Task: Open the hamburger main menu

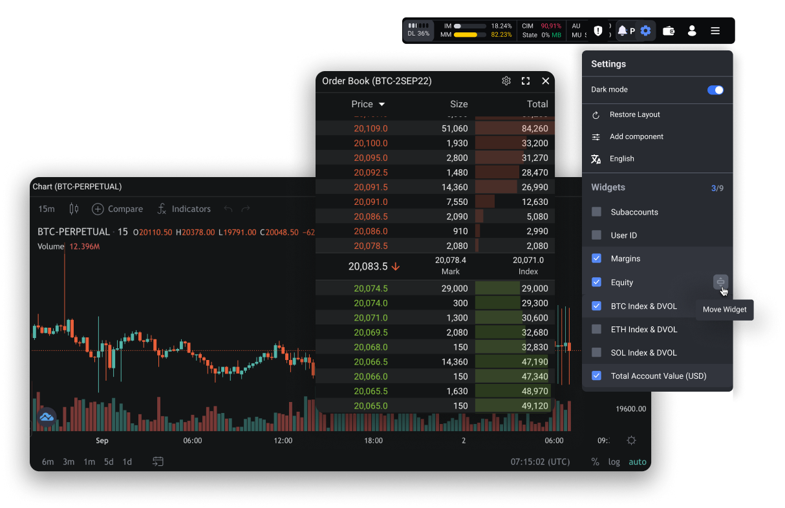Action: (x=715, y=30)
